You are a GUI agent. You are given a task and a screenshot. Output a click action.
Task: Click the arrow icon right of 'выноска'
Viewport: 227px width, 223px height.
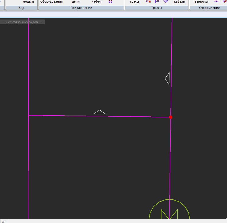pyautogui.click(x=216, y=1)
